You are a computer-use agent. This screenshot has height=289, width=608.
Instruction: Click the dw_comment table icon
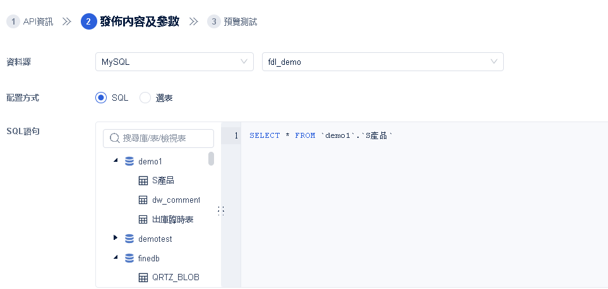click(143, 200)
